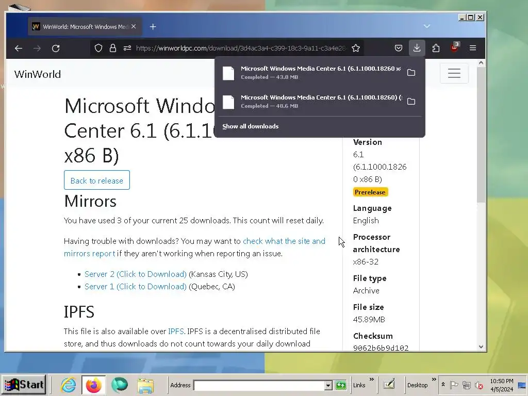Click page scrollbar down arrow
528x396 pixels.
[481, 346]
